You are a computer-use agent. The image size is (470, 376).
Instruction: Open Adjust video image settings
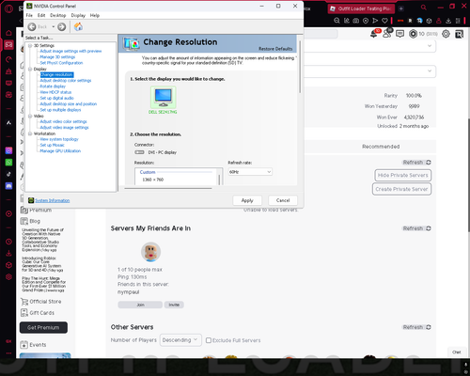64,128
